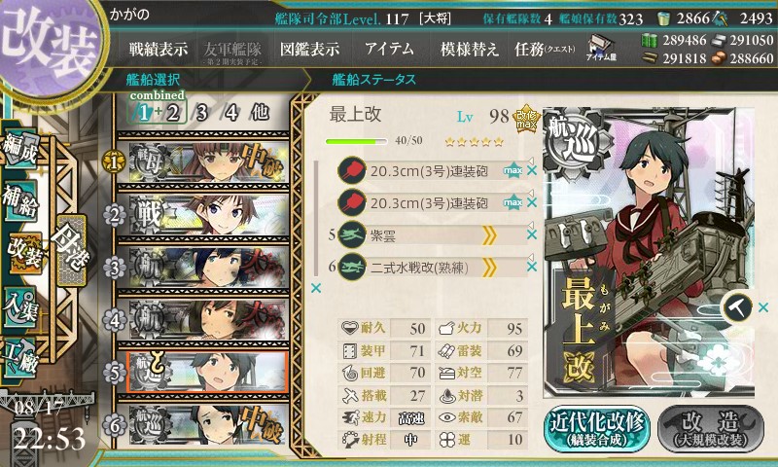Return to 母港 home port
The width and height of the screenshot is (778, 467).
(x=71, y=250)
